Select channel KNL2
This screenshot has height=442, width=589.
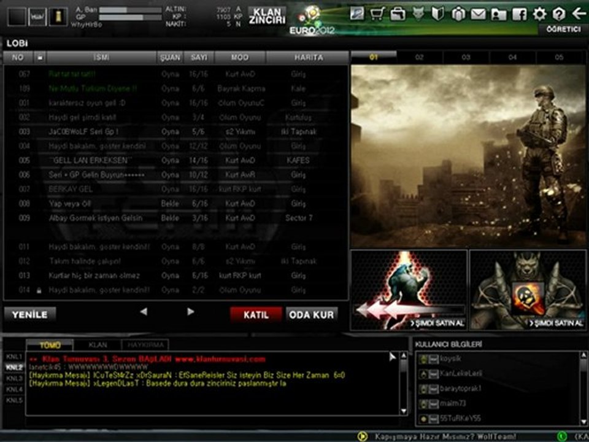[x=14, y=367]
